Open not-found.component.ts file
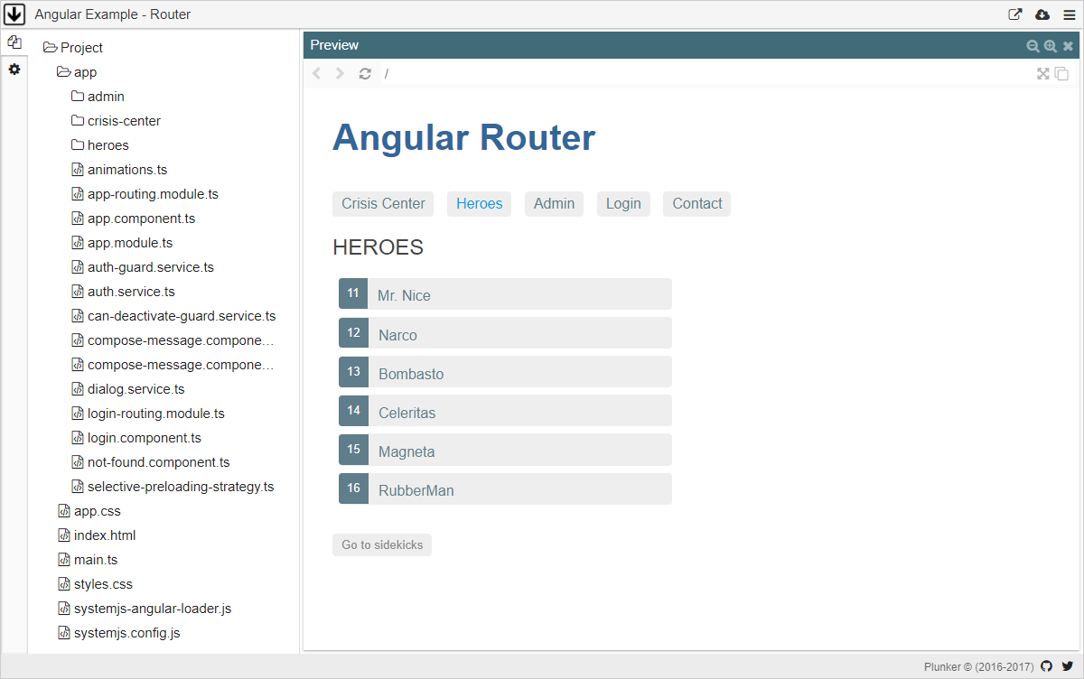 (150, 461)
